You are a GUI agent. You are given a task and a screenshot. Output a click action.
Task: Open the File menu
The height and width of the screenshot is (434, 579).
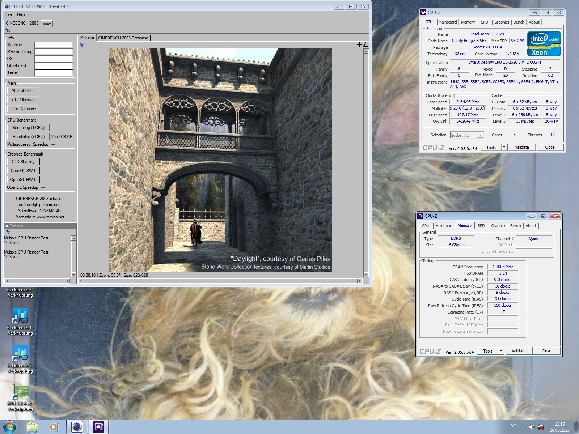tap(9, 14)
